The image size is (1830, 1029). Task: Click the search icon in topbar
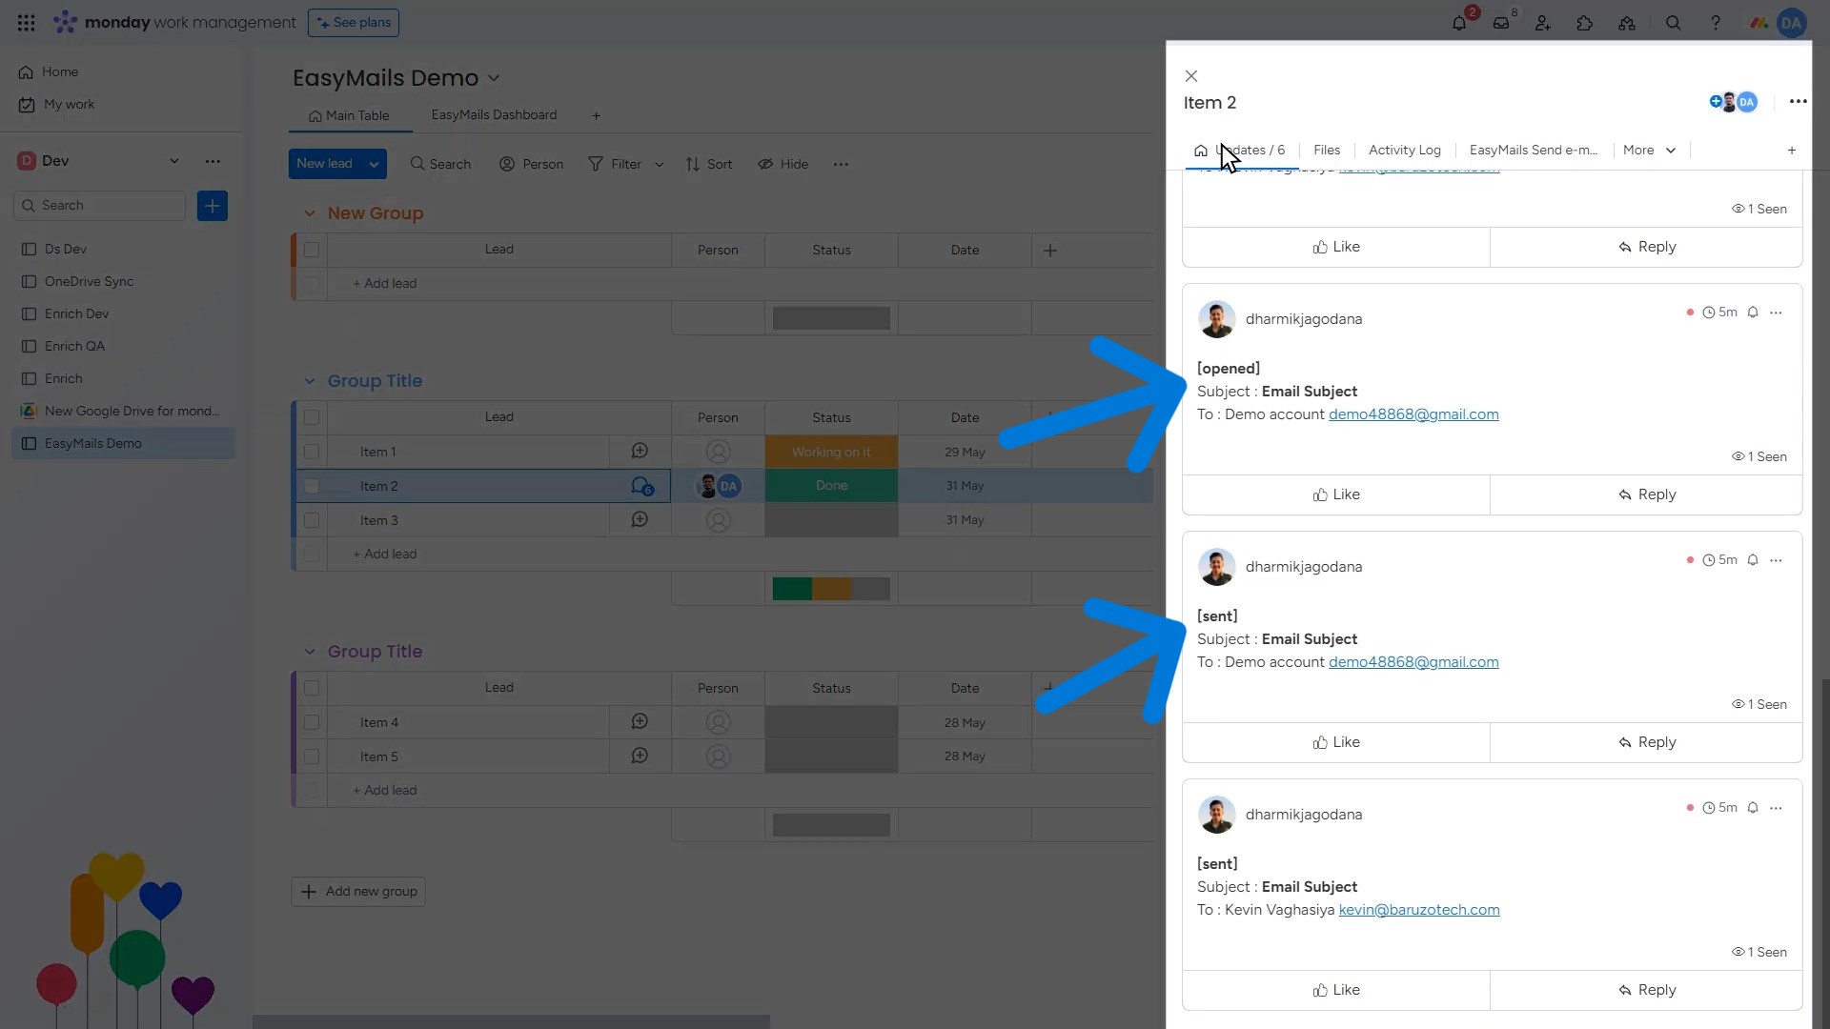coord(1672,23)
